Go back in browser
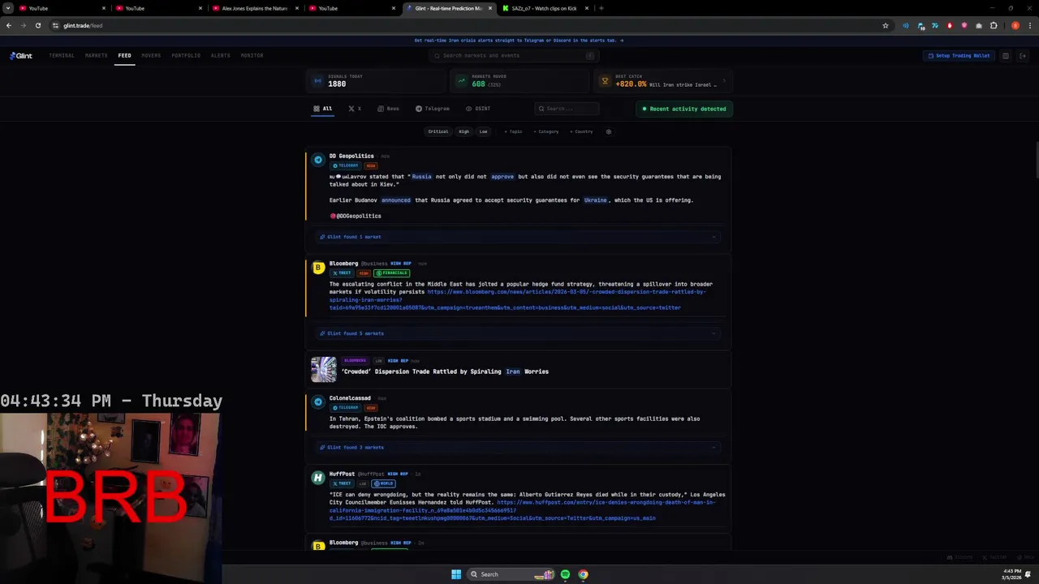The height and width of the screenshot is (584, 1039). point(9,26)
